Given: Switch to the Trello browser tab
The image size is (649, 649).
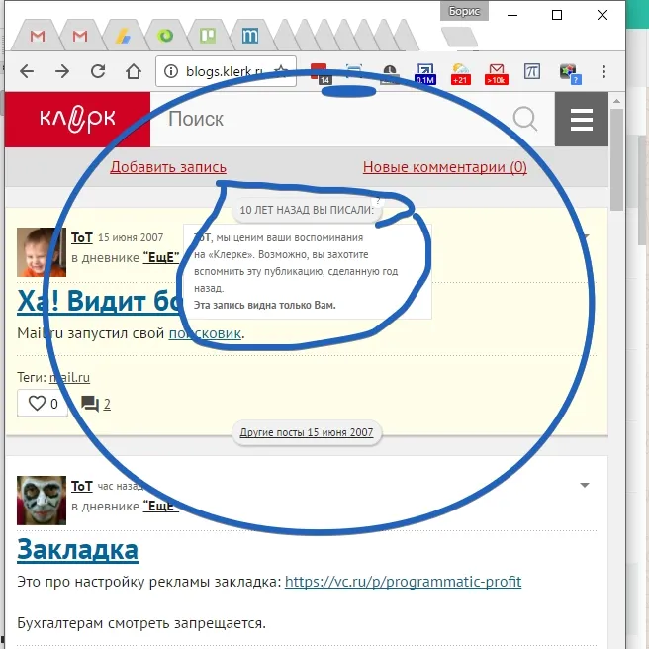Looking at the screenshot, I should click(208, 37).
